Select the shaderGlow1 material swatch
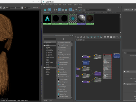This screenshot has height=102, width=136. pos(81,20)
